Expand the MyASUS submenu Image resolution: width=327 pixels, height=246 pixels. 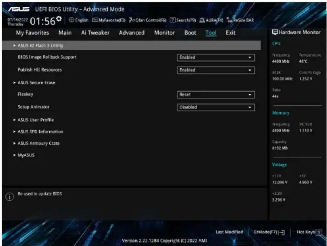click(26, 155)
